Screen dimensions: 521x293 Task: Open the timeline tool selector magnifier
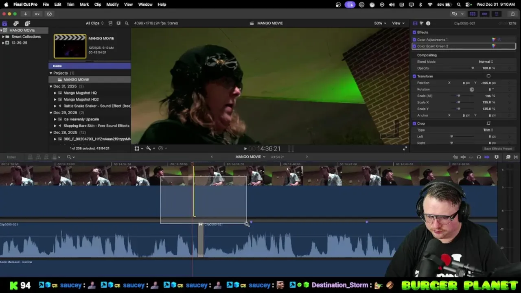coord(70,157)
